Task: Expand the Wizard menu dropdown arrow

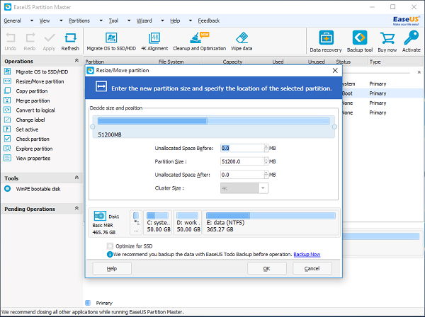Action: [x=162, y=21]
